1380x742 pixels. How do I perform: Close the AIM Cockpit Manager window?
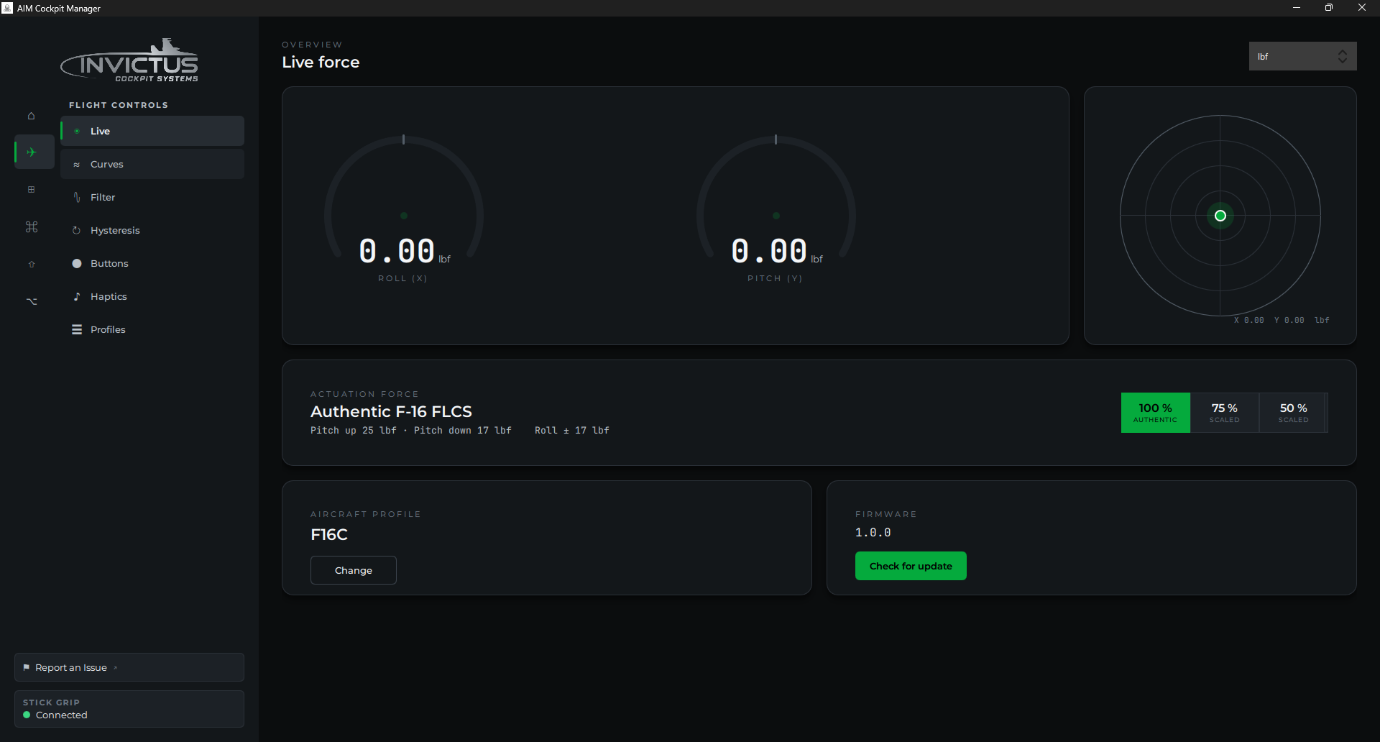1362,8
